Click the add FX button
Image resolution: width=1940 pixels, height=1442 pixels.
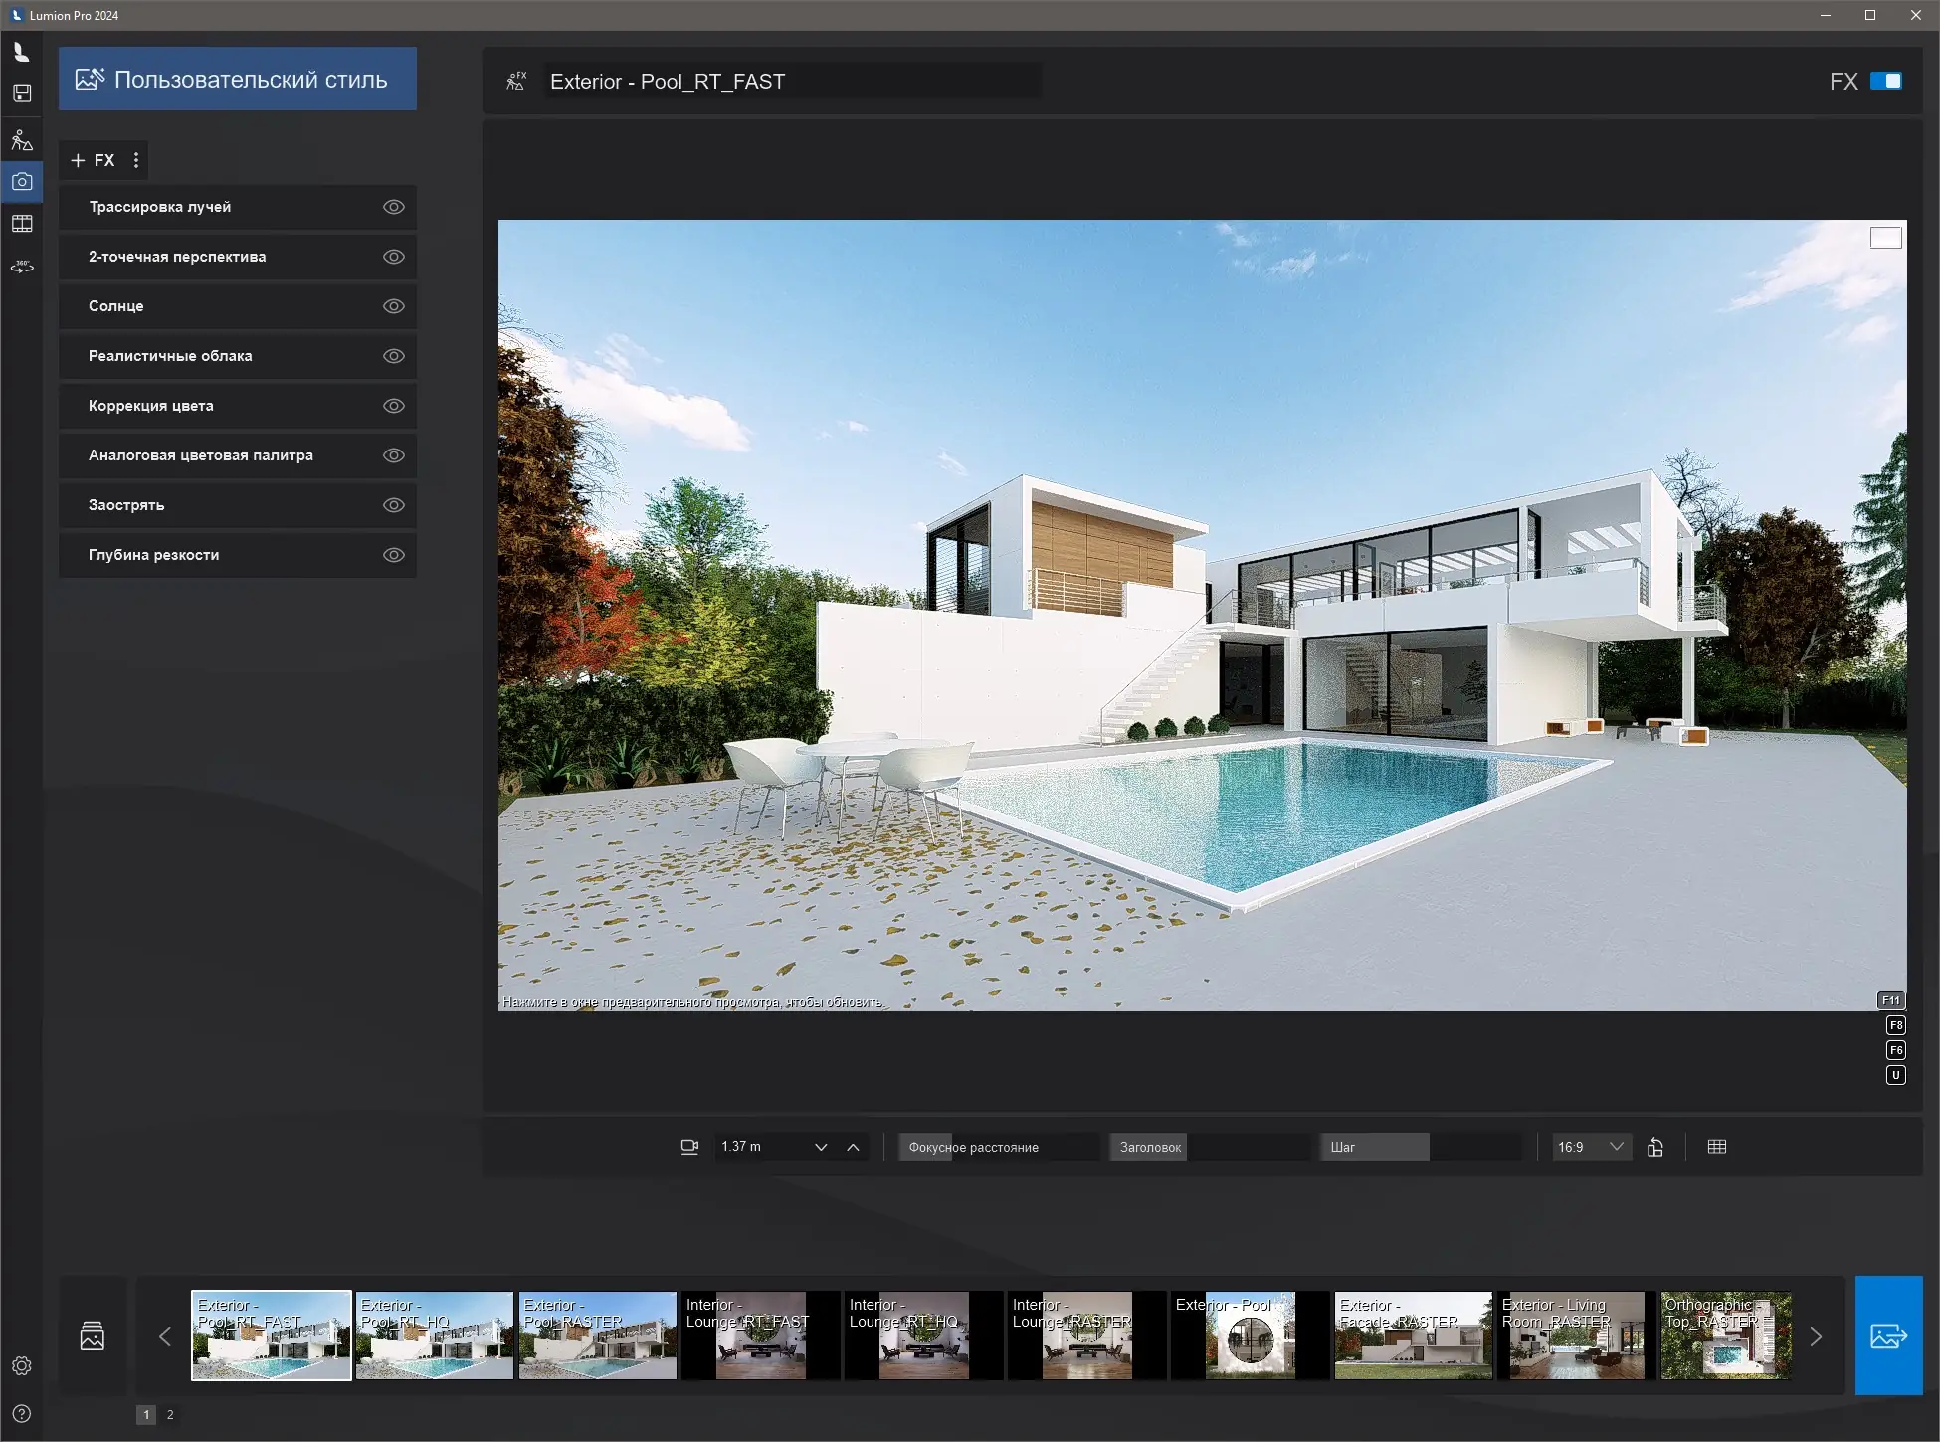pyautogui.click(x=94, y=160)
